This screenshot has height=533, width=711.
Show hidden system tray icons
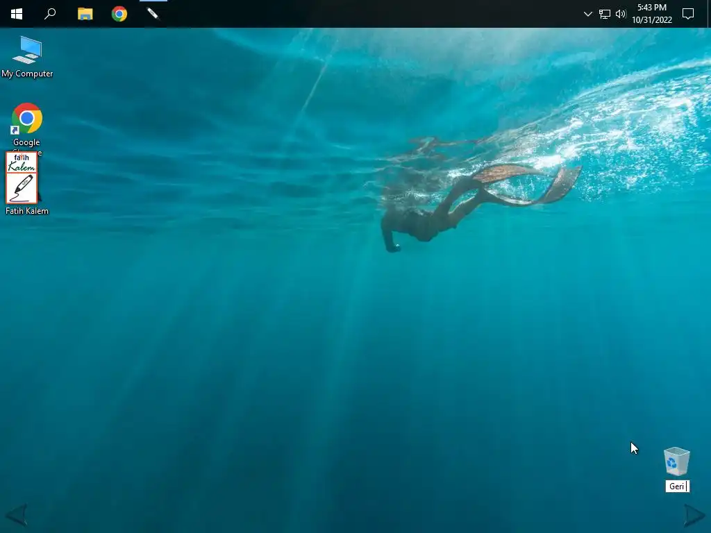click(587, 14)
